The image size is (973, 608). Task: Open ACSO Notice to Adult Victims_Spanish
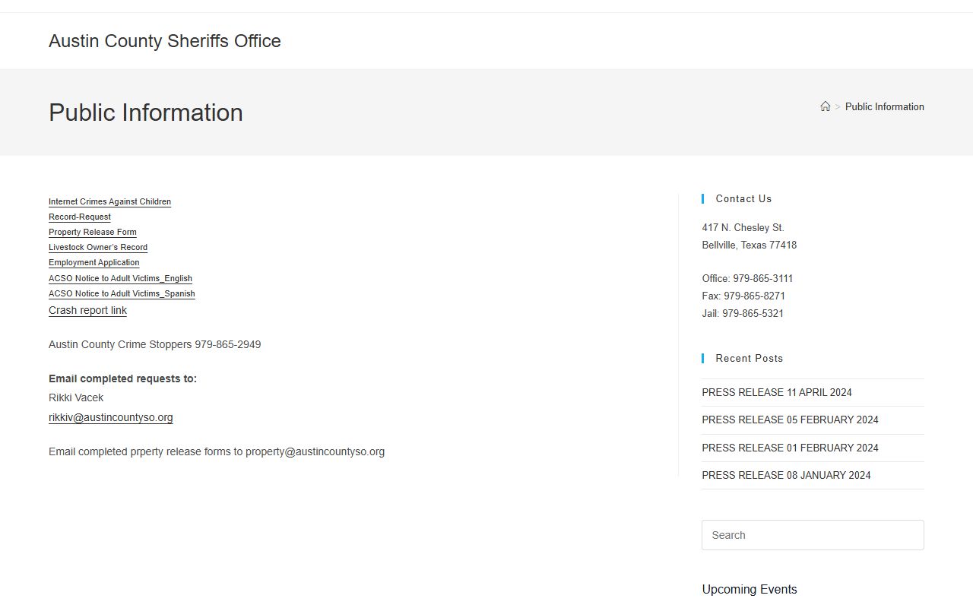(x=122, y=293)
